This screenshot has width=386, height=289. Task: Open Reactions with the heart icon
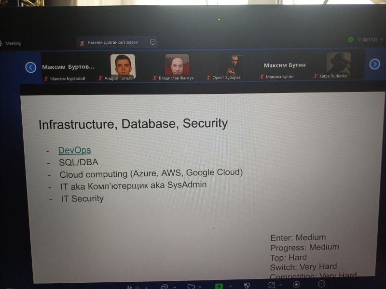191,286
